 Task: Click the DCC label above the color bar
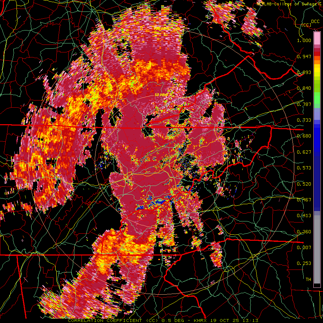(315, 22)
